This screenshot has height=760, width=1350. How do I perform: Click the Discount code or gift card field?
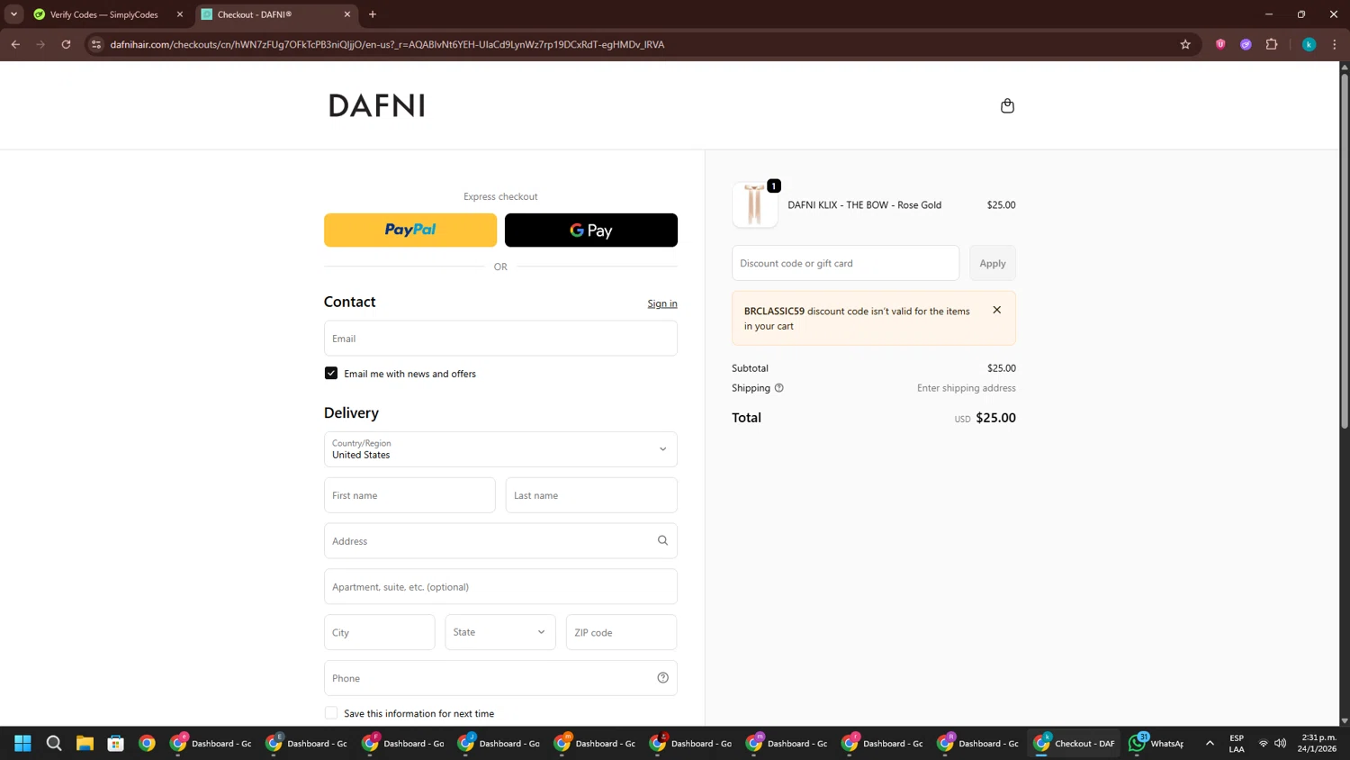tap(845, 263)
